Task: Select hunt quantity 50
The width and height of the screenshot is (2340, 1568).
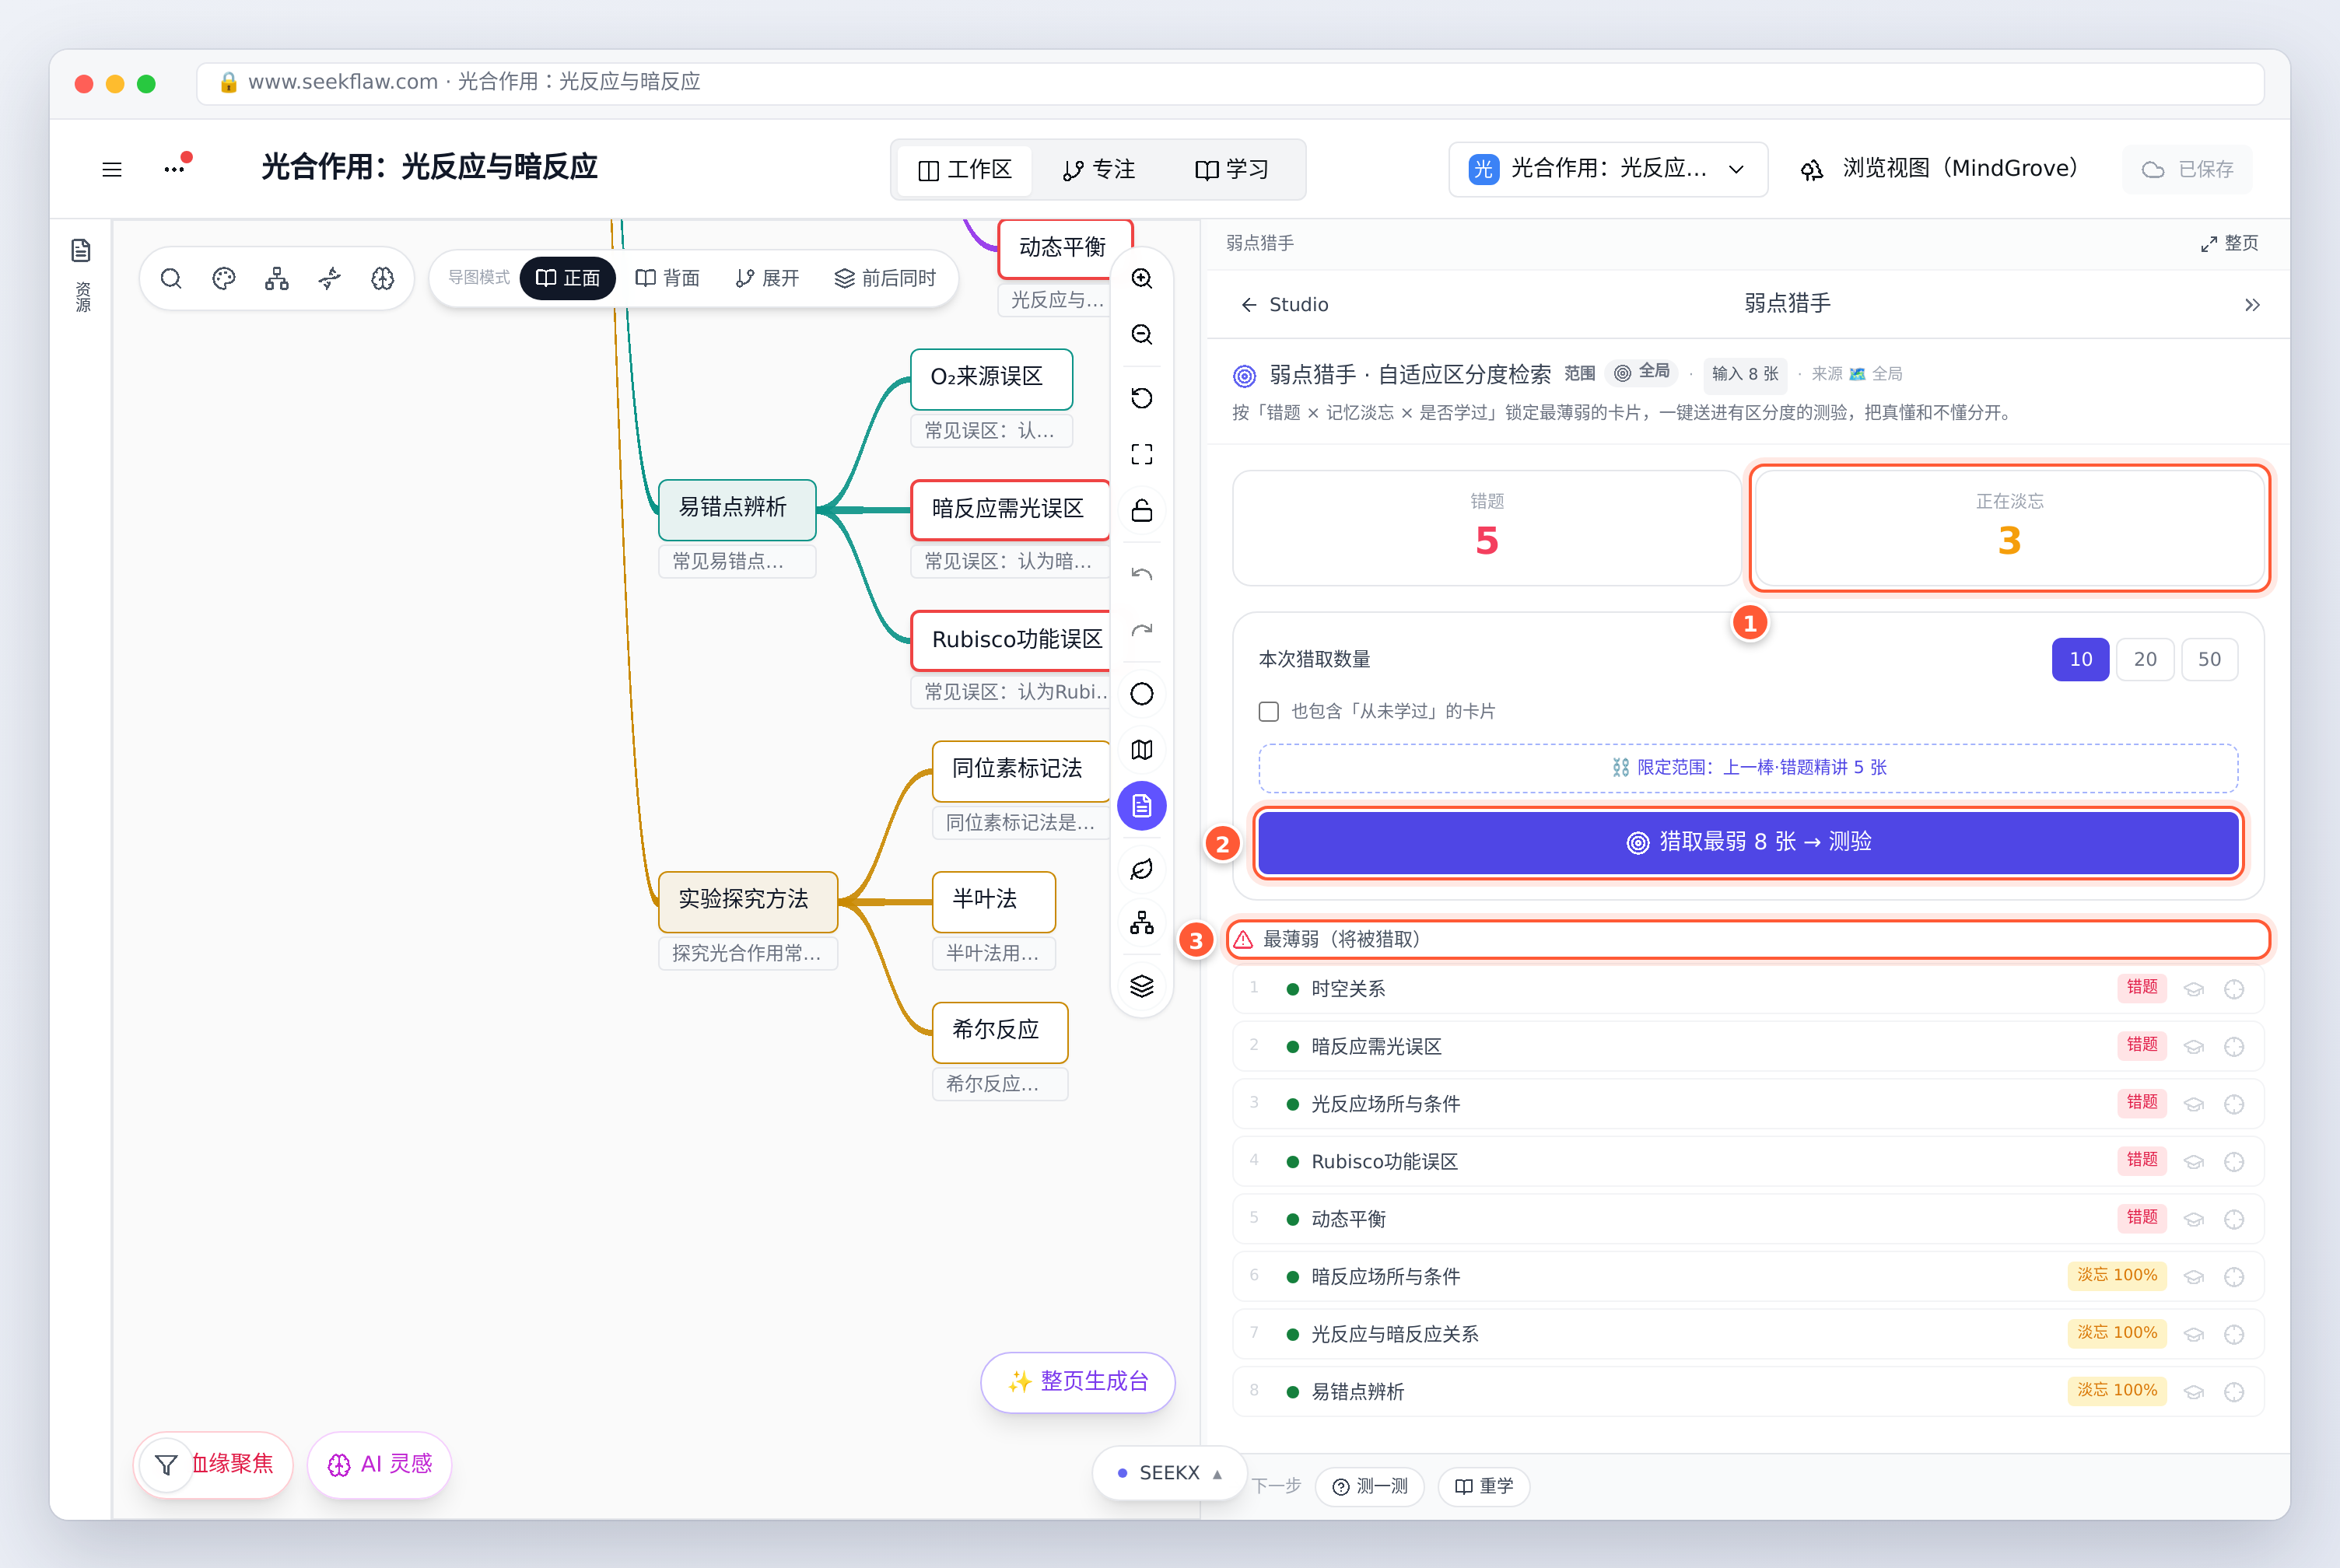Action: pyautogui.click(x=2209, y=659)
